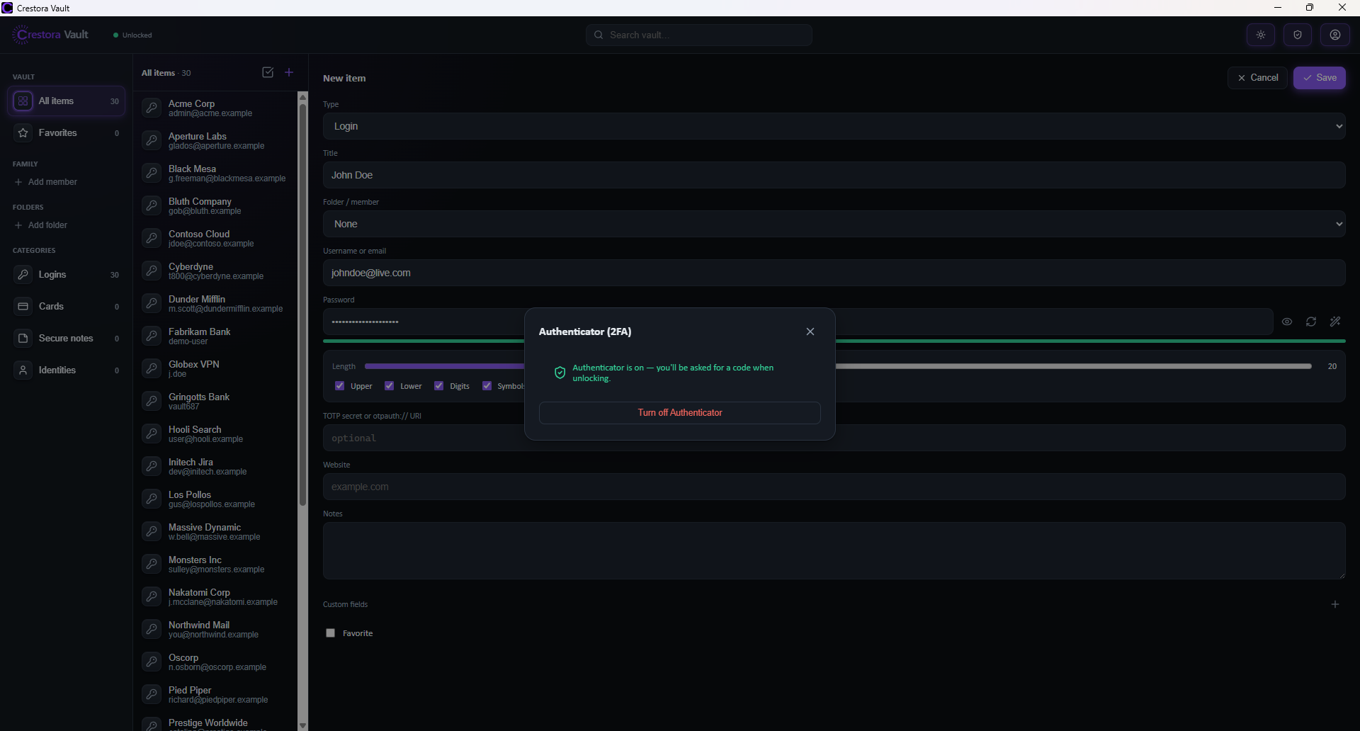Click Add folder under Folders
Viewport: 1360px width, 731px height.
(x=41, y=225)
